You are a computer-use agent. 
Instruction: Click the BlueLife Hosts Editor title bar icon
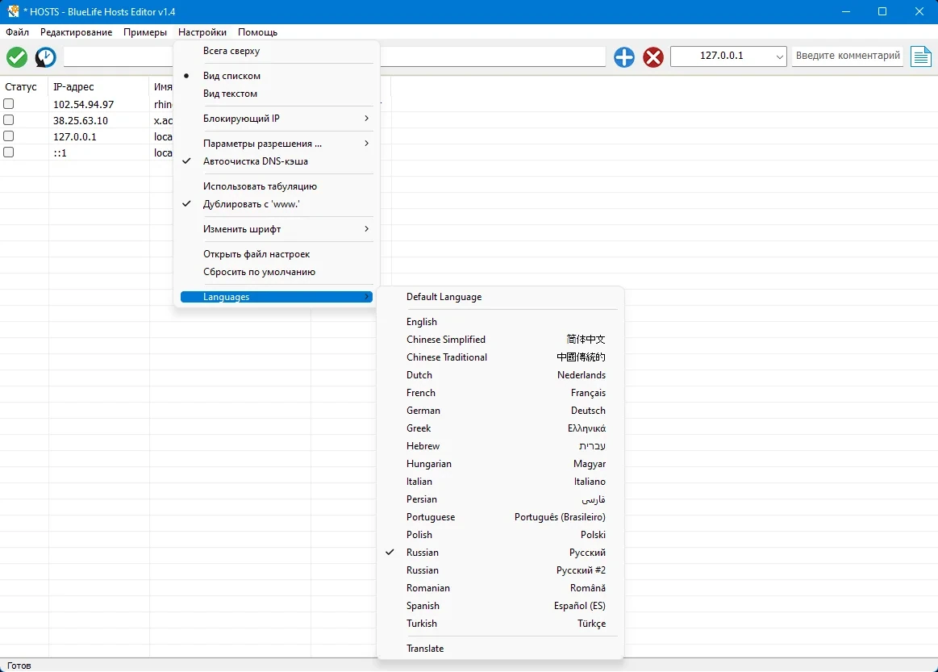[13, 11]
